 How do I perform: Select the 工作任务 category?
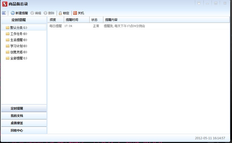pyautogui.click(x=16, y=34)
